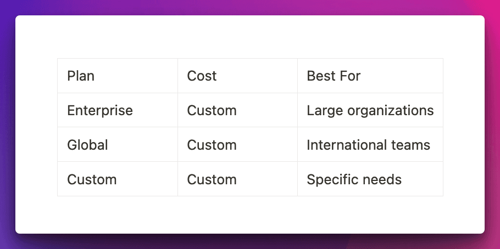Click empty white space below the table
The width and height of the screenshot is (500, 249).
[x=250, y=215]
